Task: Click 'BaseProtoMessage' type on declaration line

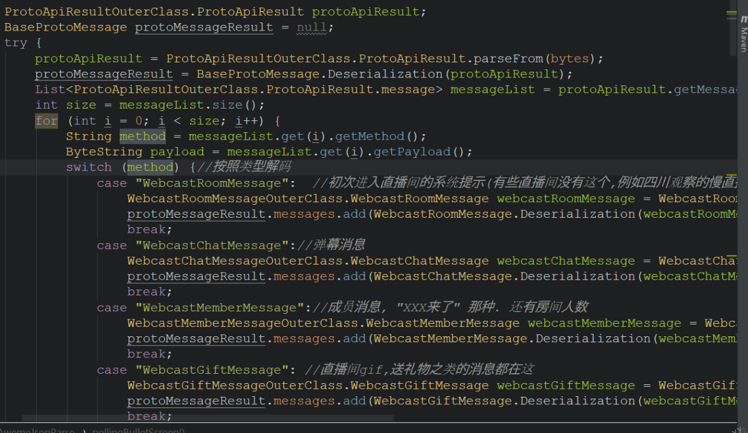Action: pyautogui.click(x=65, y=27)
